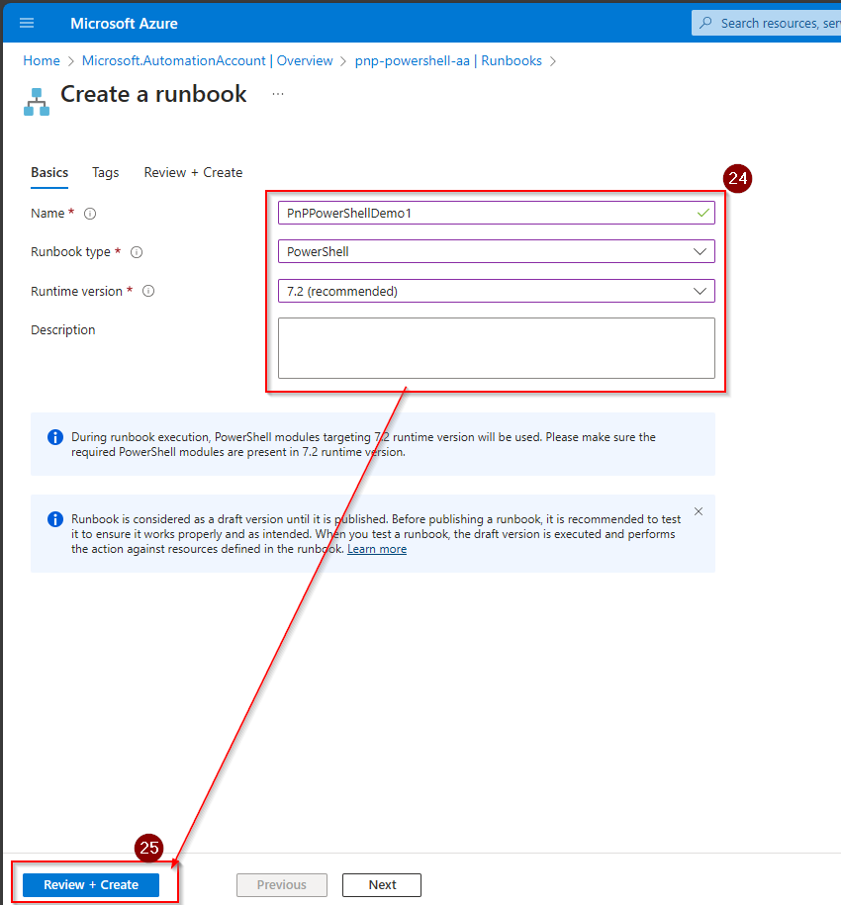Screen dimensions: 841x905
Task: Dismiss the draft version info banner
Action: coord(699,511)
